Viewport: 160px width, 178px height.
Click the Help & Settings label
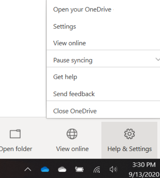[x=130, y=149]
